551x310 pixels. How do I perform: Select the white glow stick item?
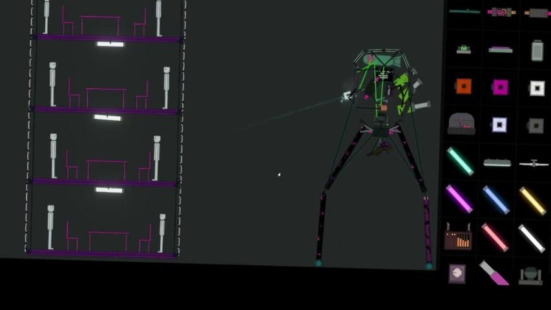532,238
